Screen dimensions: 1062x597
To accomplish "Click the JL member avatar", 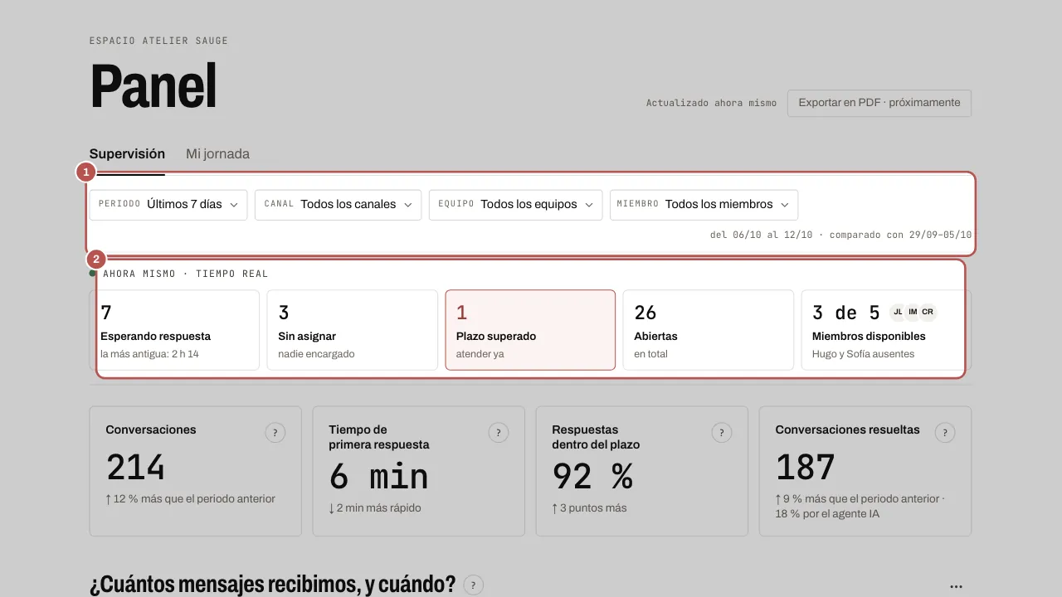I will [898, 312].
